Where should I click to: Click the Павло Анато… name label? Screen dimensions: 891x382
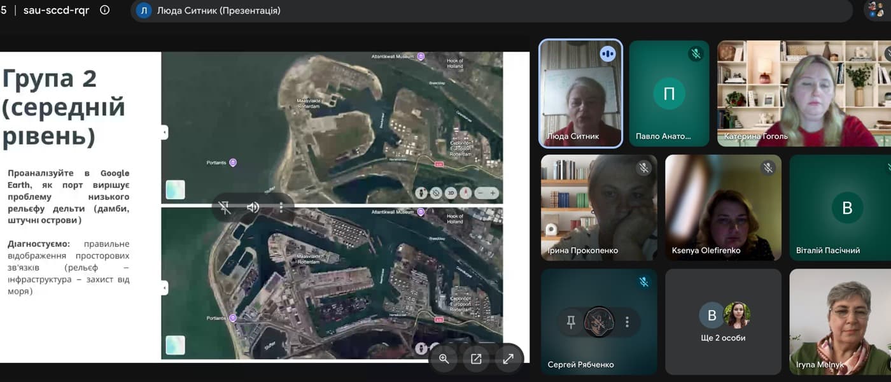(x=663, y=136)
